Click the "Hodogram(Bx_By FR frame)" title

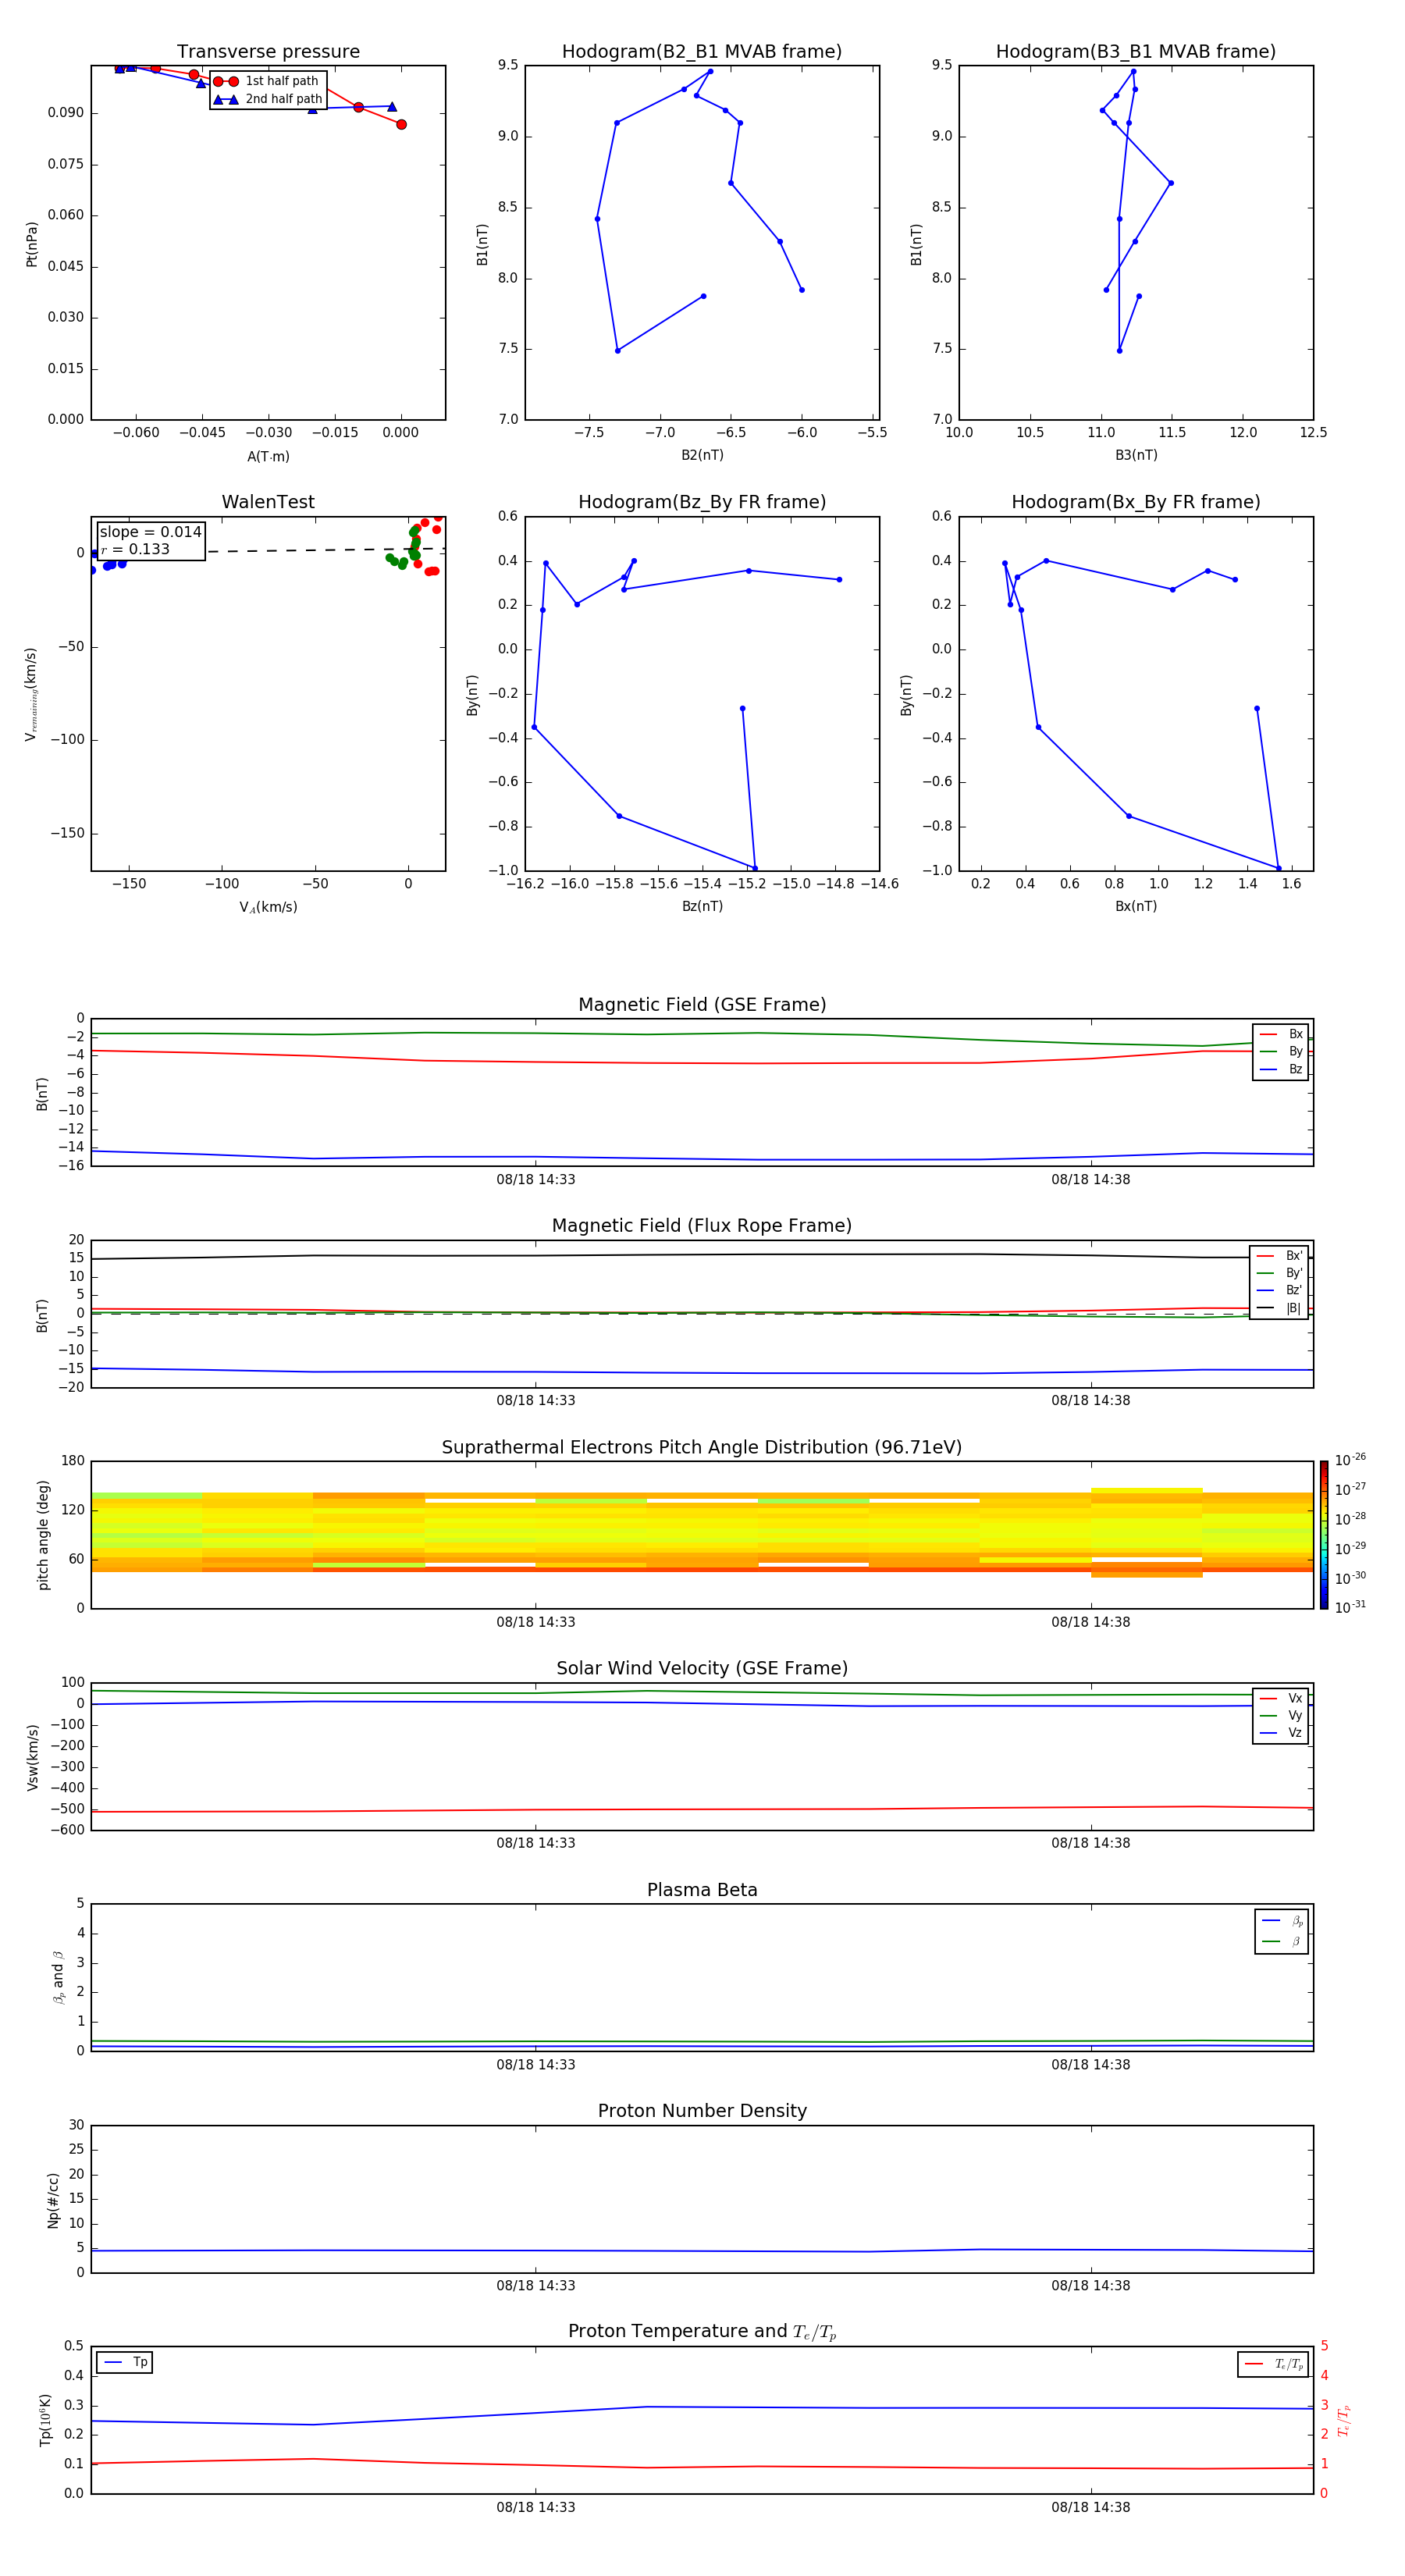pos(1136,502)
